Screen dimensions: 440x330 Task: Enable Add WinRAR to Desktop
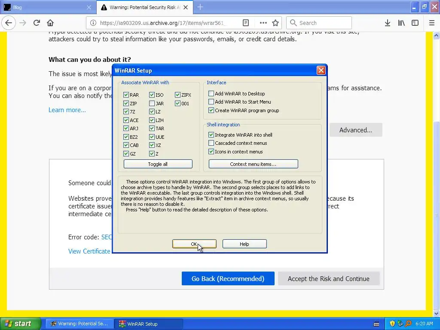211,93
